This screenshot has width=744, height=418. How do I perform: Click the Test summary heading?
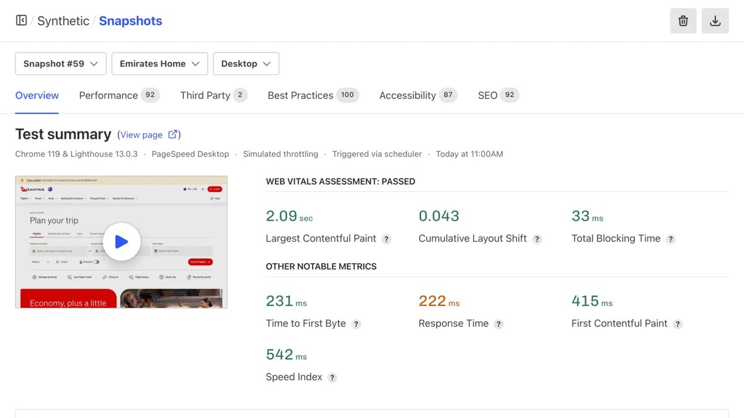coord(63,134)
